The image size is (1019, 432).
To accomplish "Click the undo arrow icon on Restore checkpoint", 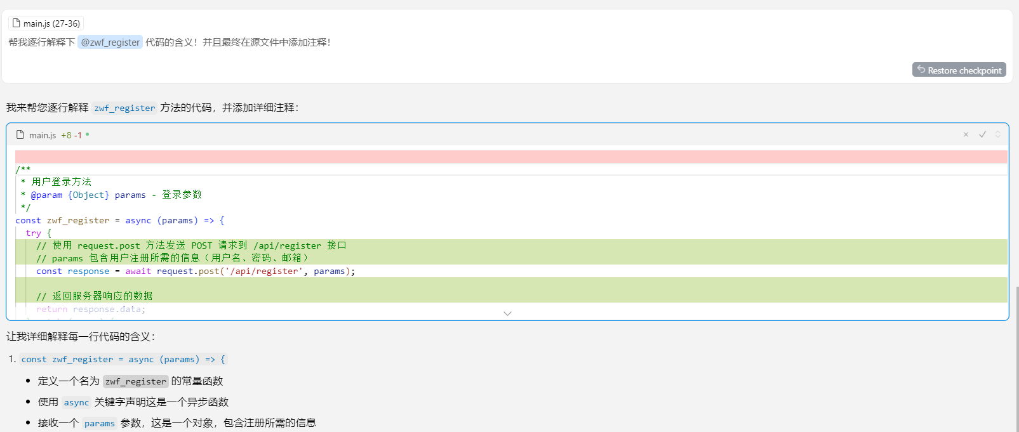I will (921, 70).
